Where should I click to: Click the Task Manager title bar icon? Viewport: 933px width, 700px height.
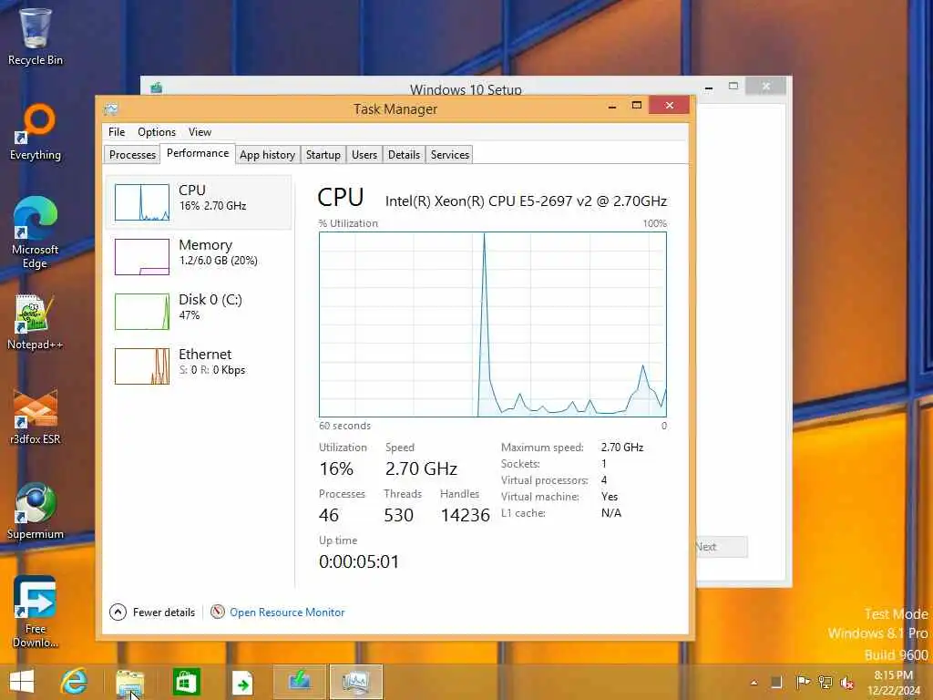110,109
